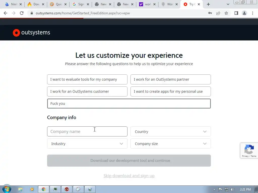Screen dimensions: 258x193
Task: Open File Explorer from the taskbar
Action: pyautogui.click(x=20, y=189)
